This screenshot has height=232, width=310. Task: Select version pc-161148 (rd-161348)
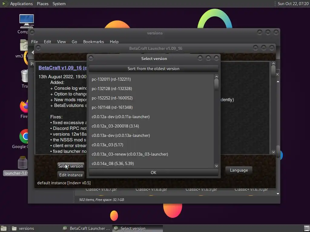(151, 107)
